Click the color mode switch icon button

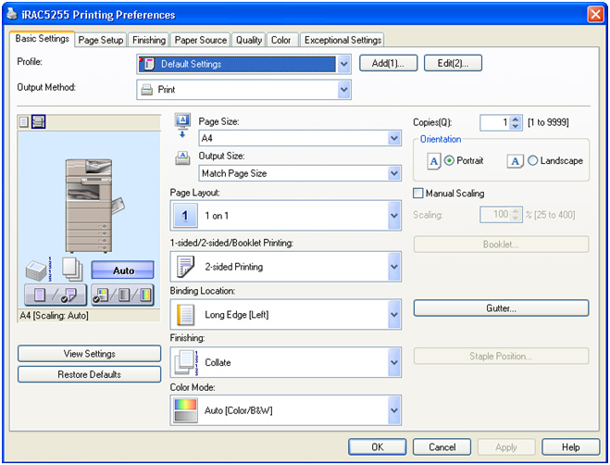121,295
